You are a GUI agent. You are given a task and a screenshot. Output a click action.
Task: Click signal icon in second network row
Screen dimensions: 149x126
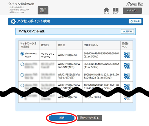(127, 66)
